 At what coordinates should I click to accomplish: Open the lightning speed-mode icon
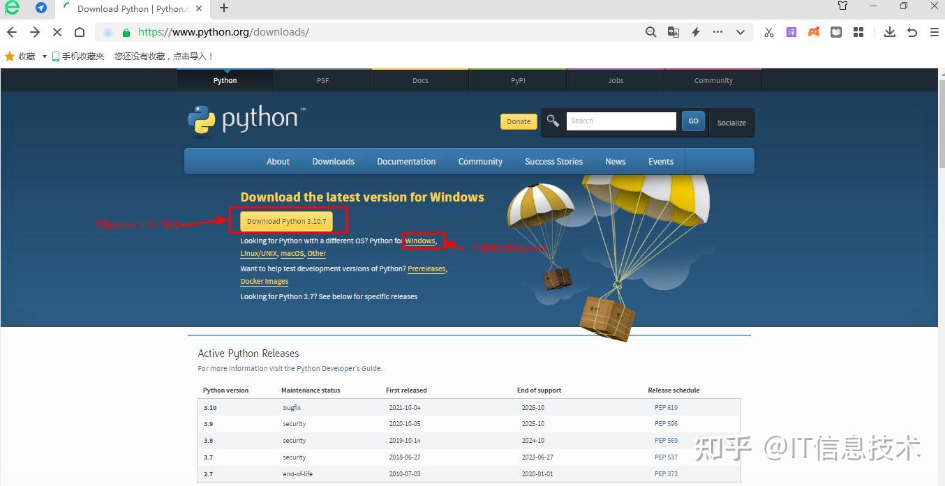click(695, 32)
